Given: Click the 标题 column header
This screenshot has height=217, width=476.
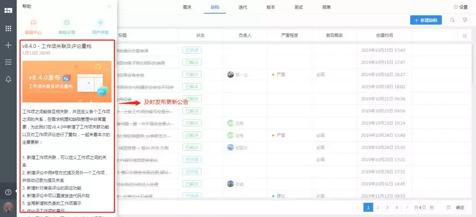Looking at the screenshot, I should pyautogui.click(x=123, y=36).
